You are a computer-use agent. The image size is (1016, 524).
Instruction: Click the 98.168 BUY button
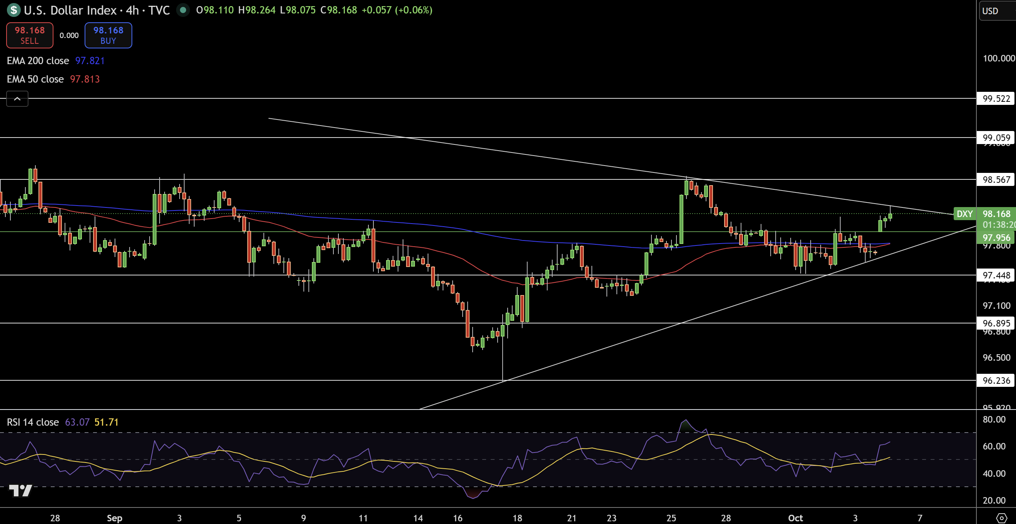108,35
